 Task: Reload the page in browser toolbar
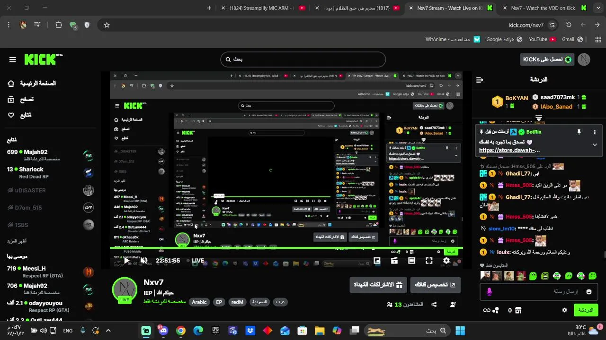[x=569, y=25]
